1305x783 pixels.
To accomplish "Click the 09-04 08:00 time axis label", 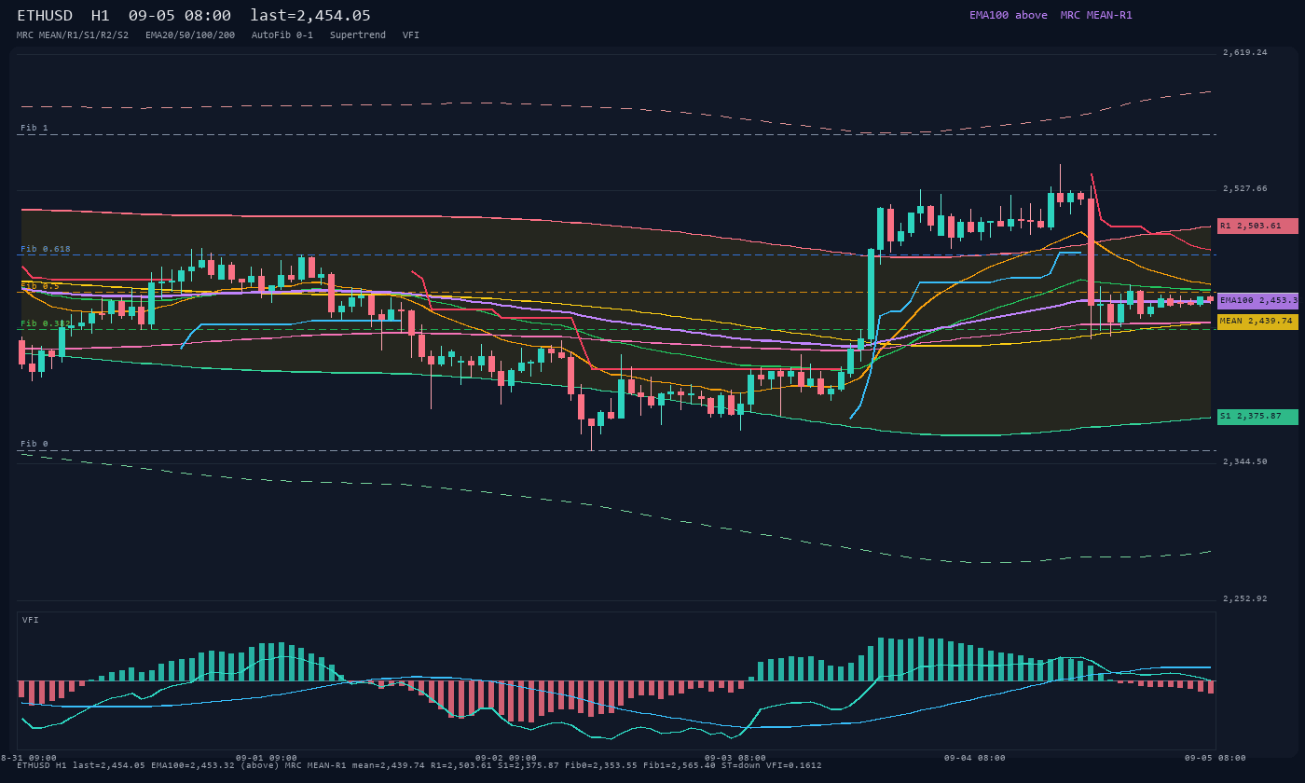I will pos(975,758).
